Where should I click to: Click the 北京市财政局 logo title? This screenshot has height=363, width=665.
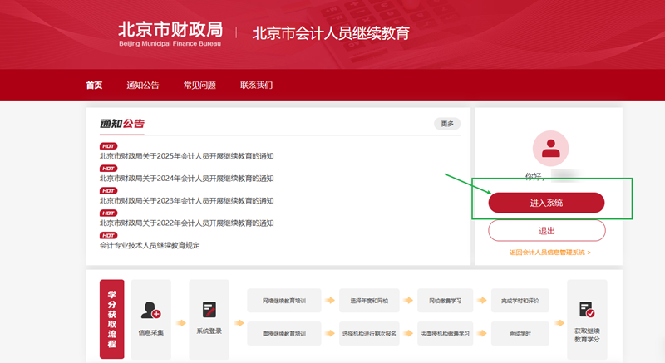tap(170, 33)
